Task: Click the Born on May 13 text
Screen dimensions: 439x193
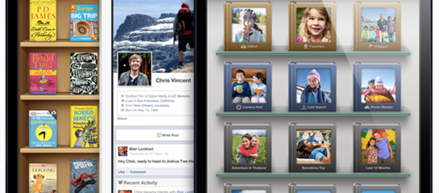Action: [141, 110]
